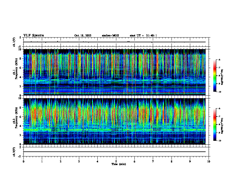Click the "-10" label on ch.1 colorbar

click(x=220, y=92)
